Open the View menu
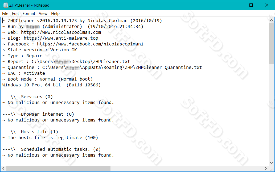The image size is (275, 172). click(x=43, y=14)
